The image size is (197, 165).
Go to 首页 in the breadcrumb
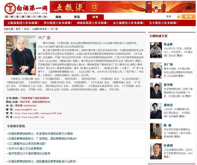(18, 29)
